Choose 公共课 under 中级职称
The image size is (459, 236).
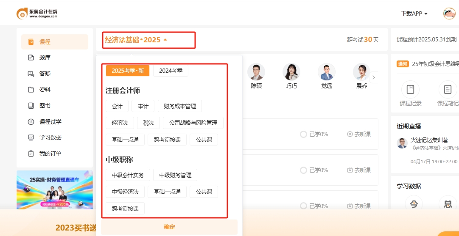coord(204,192)
